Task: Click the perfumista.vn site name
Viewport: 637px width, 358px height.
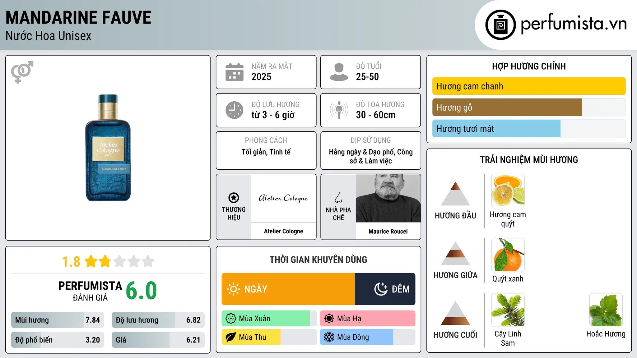Action: 574,24
